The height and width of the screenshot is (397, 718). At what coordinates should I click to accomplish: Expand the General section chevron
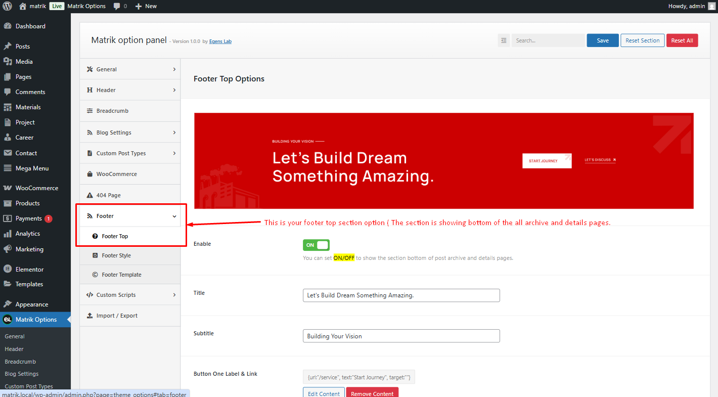click(174, 69)
